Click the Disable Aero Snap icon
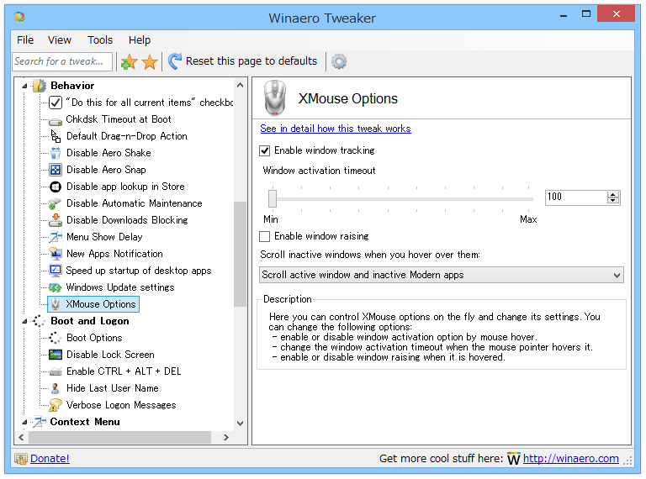646x479 pixels. (56, 170)
